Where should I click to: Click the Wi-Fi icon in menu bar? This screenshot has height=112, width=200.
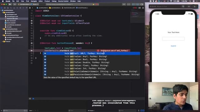tap(171, 1)
